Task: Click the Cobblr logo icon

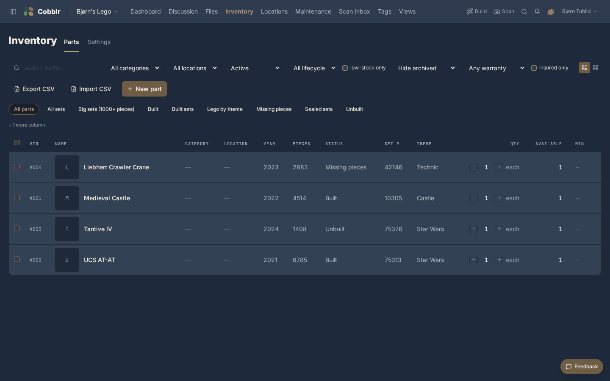Action: coord(29,11)
